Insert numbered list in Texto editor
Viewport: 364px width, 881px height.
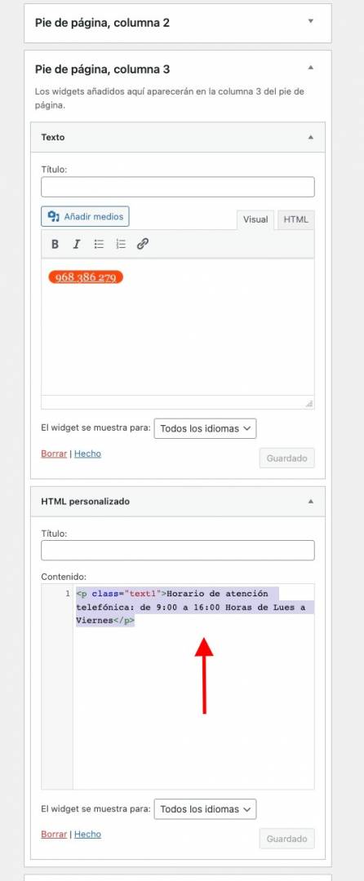pos(121,244)
